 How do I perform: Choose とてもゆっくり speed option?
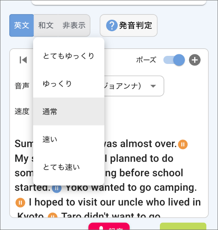pyautogui.click(x=69, y=56)
